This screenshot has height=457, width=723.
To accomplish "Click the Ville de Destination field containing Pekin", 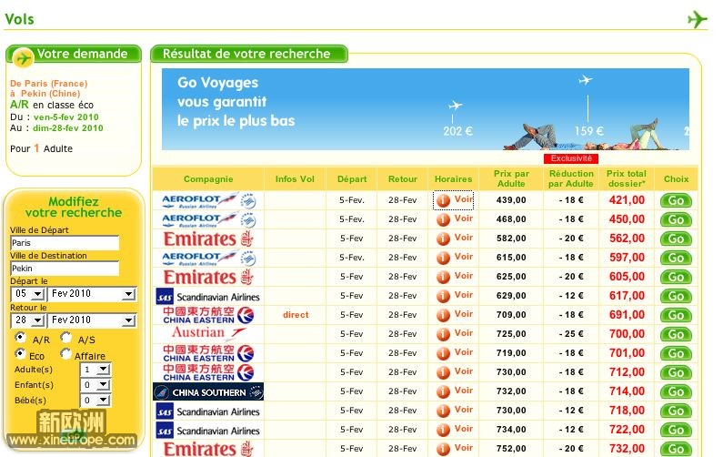I will (65, 269).
